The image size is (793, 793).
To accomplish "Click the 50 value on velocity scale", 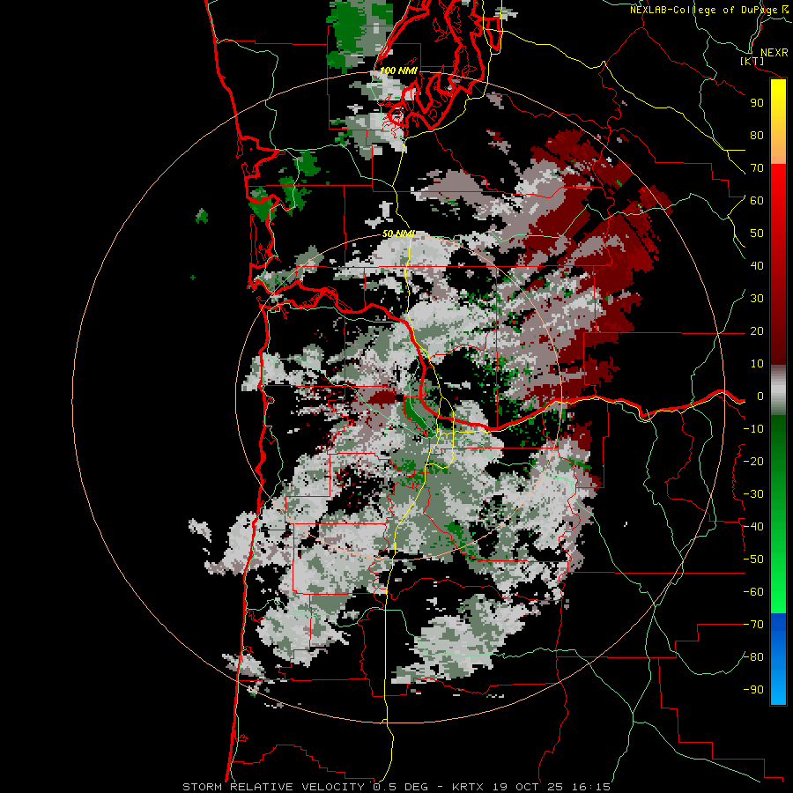I will pos(757,233).
